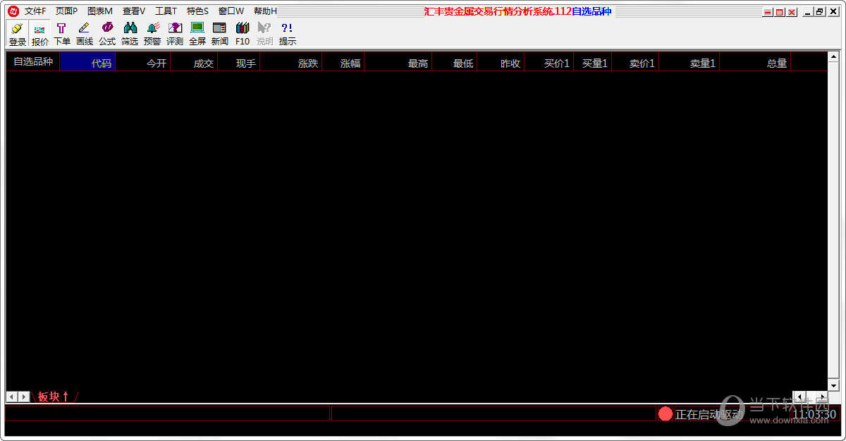This screenshot has width=846, height=441.
Task: Select the 板块 tab at bottom
Action: coord(53,397)
